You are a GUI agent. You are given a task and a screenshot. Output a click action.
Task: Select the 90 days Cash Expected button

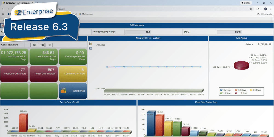[x=49, y=45]
